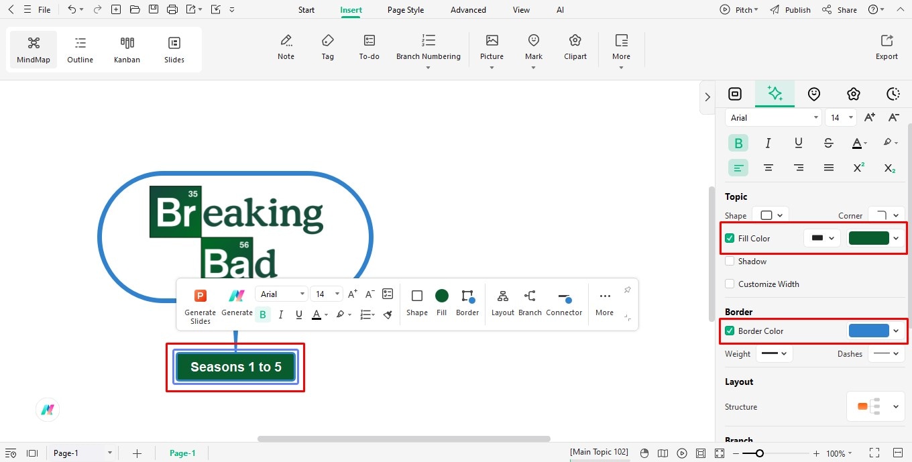Pin the floating toolbar
Image resolution: width=912 pixels, height=462 pixels.
tap(627, 290)
